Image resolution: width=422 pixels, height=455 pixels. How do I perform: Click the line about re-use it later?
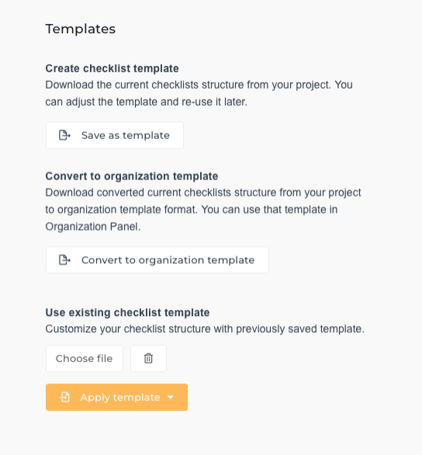(147, 102)
